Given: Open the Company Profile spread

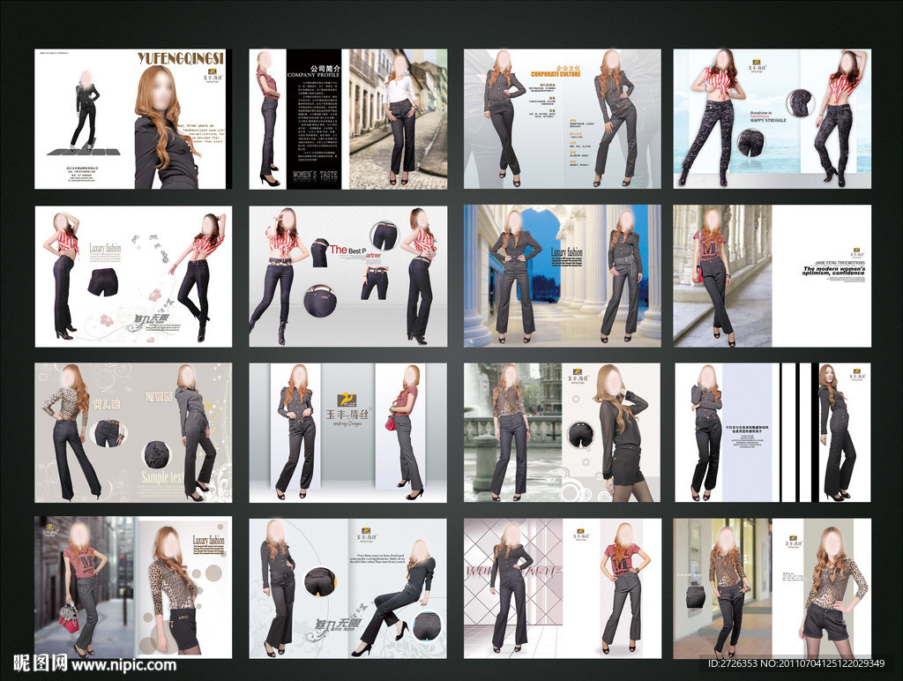Looking at the screenshot, I should coord(347,119).
